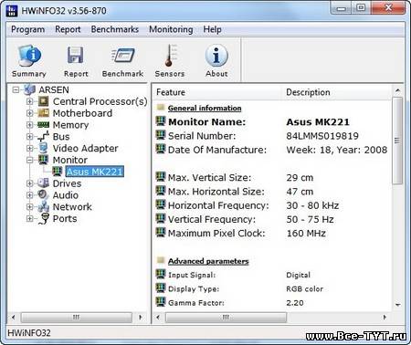The width and height of the screenshot is (411, 345).
Task: Click the HWiNFO32 title bar app icon
Action: click(x=12, y=11)
